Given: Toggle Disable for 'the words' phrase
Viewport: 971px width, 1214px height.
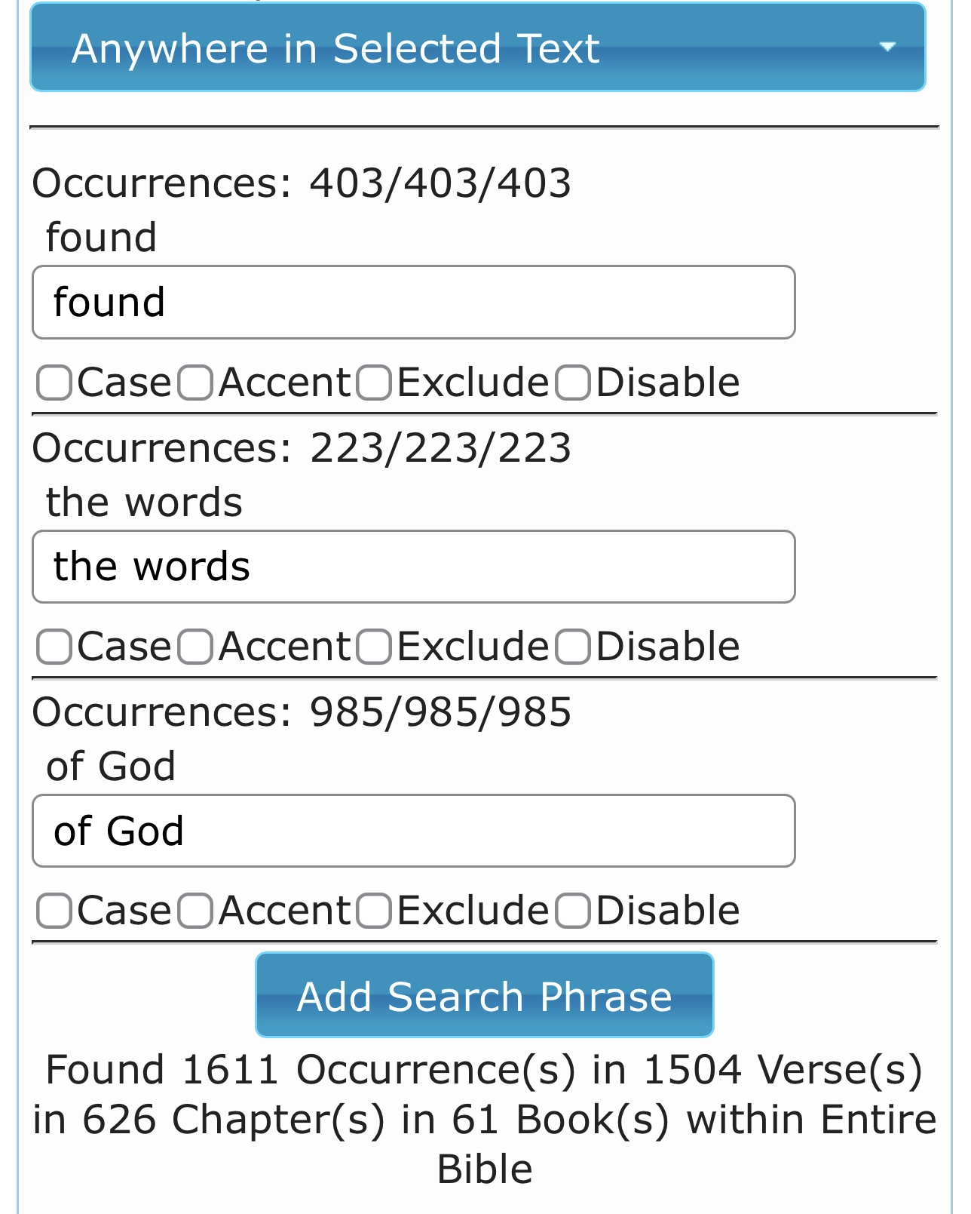Looking at the screenshot, I should coord(573,647).
